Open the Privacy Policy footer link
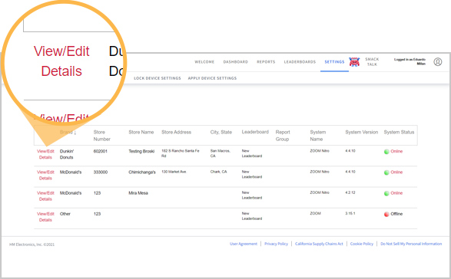This screenshot has width=451, height=279. click(276, 244)
